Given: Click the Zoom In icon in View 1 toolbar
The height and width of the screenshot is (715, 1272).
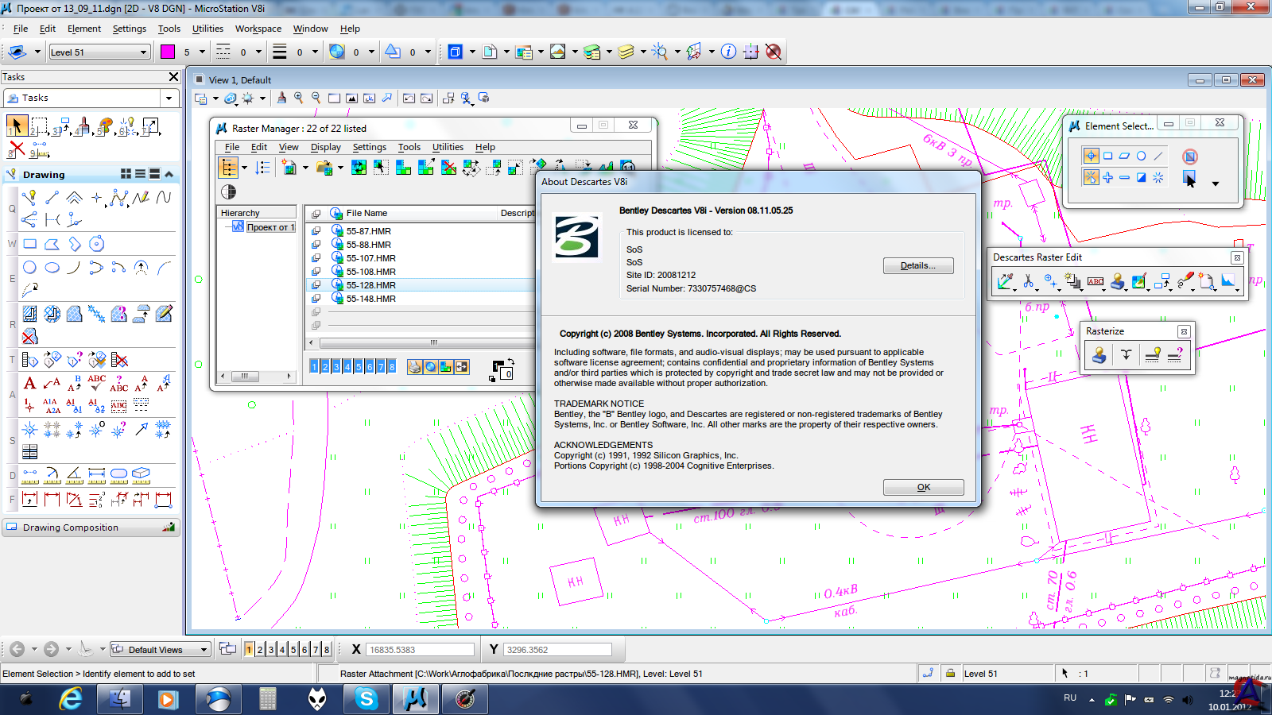Looking at the screenshot, I should 299,98.
